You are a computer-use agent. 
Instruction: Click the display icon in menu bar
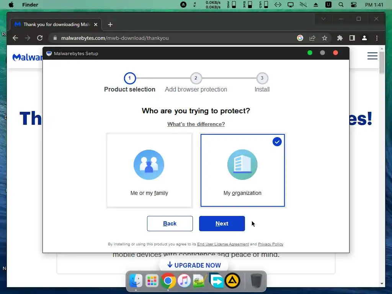coord(291,5)
